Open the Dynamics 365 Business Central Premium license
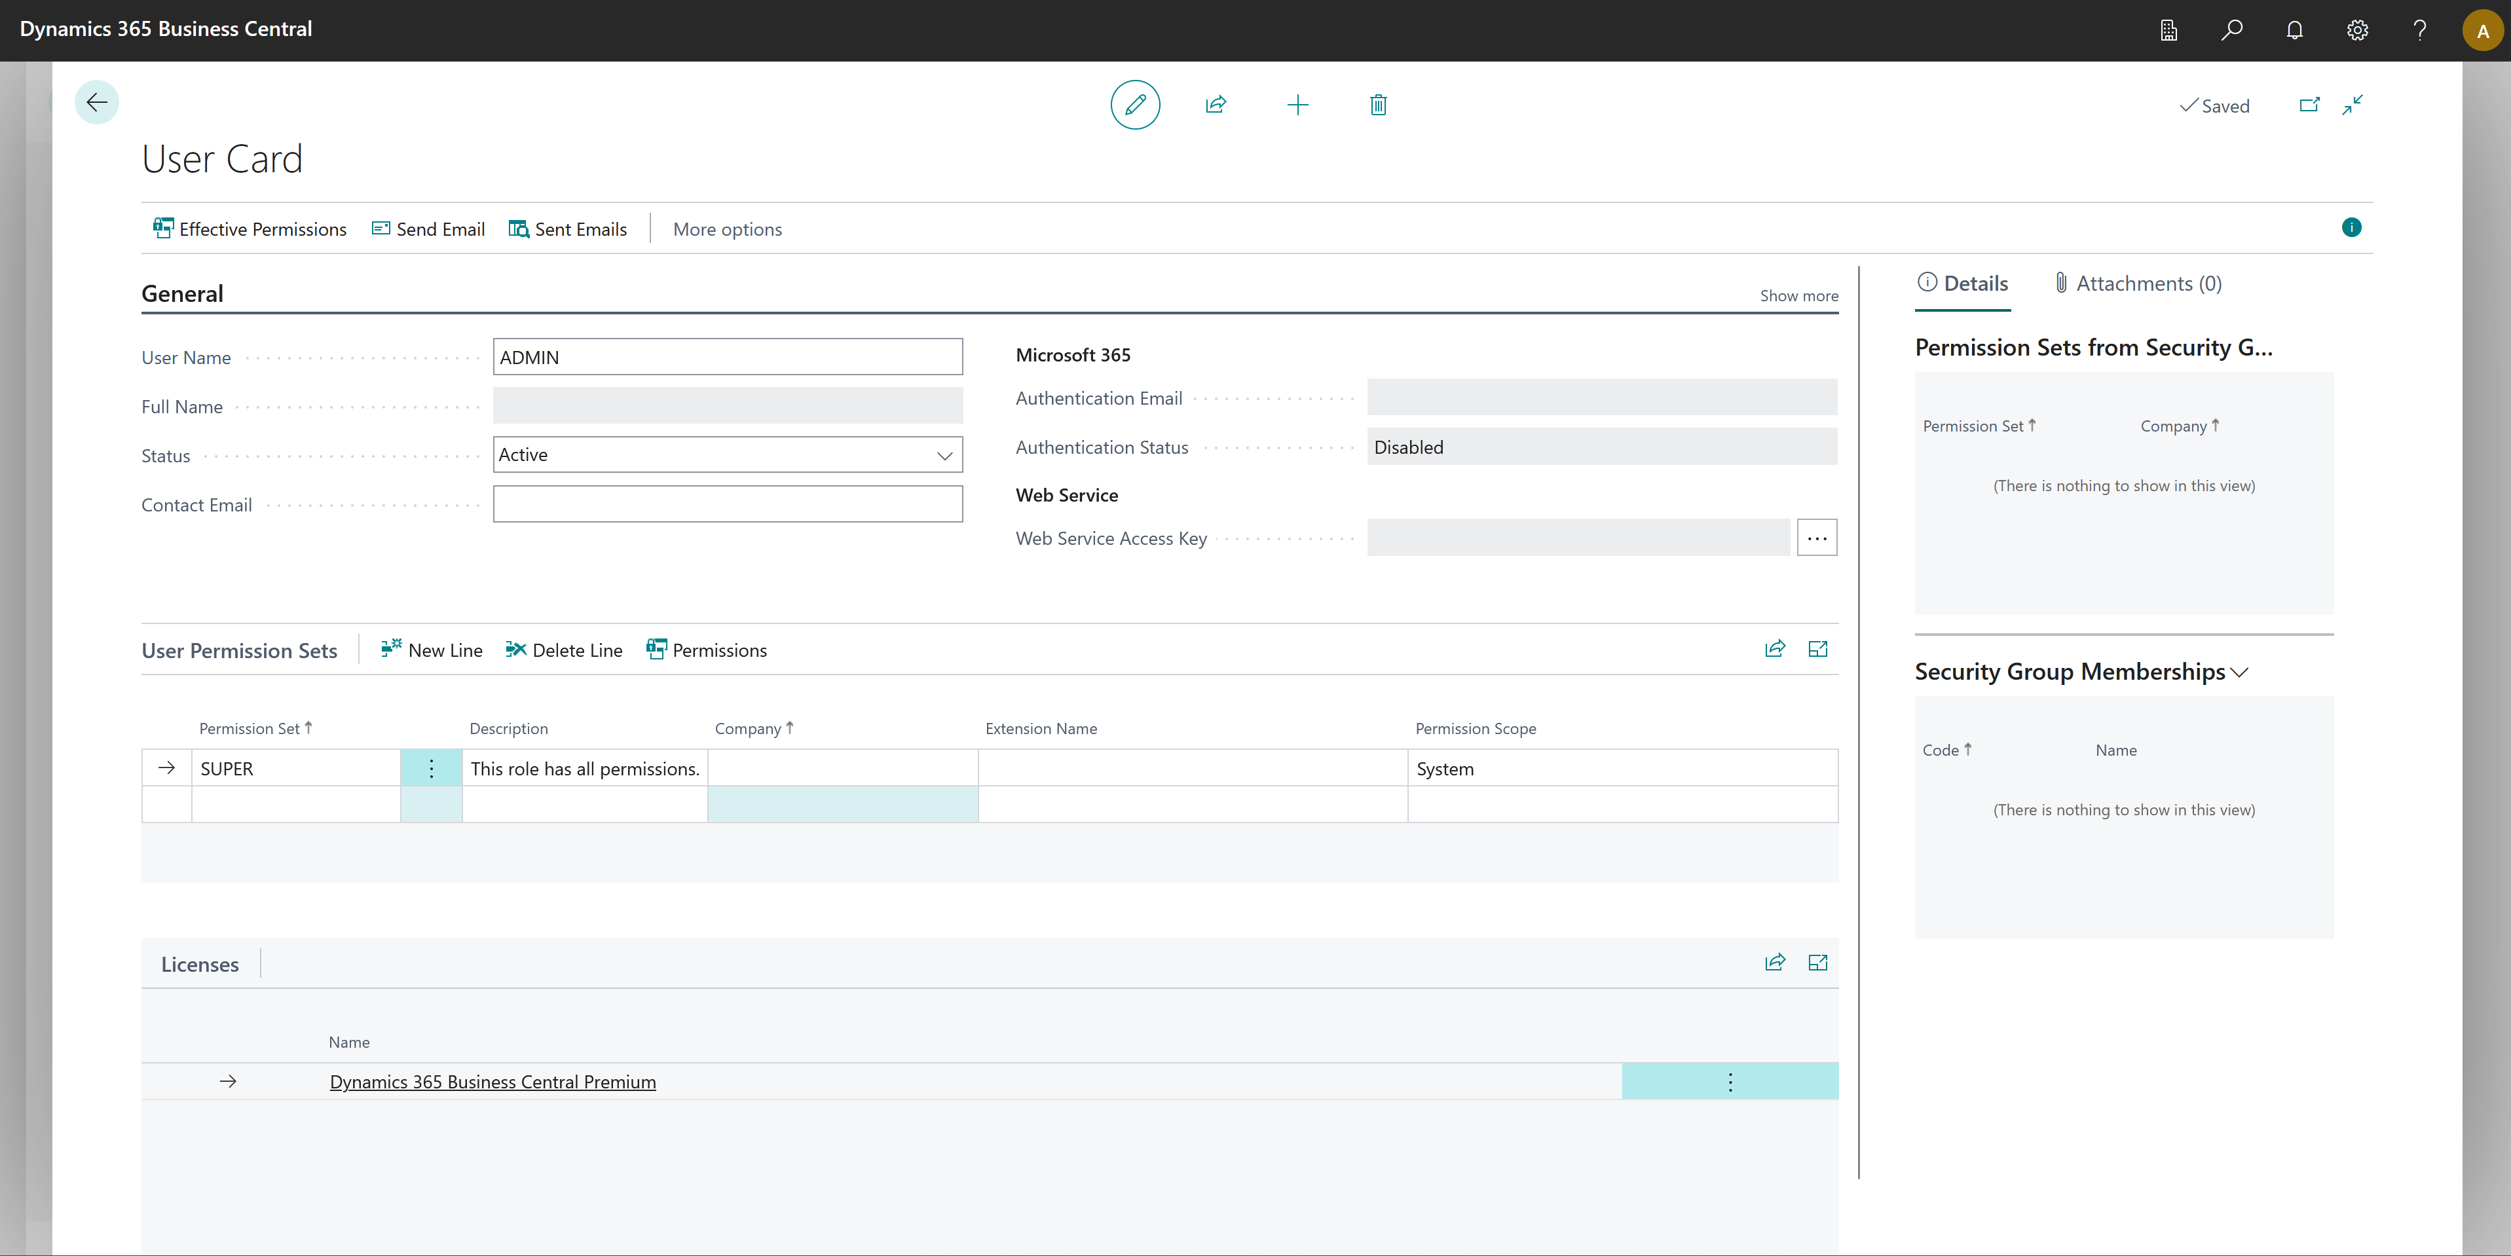The width and height of the screenshot is (2511, 1256). (x=493, y=1082)
